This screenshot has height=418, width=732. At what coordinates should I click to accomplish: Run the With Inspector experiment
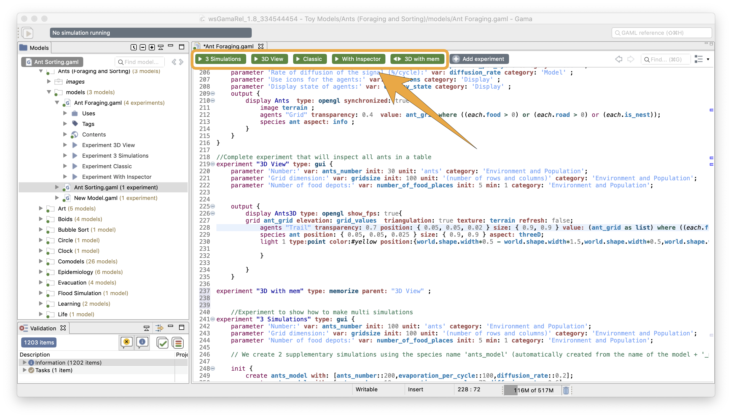[x=358, y=59]
